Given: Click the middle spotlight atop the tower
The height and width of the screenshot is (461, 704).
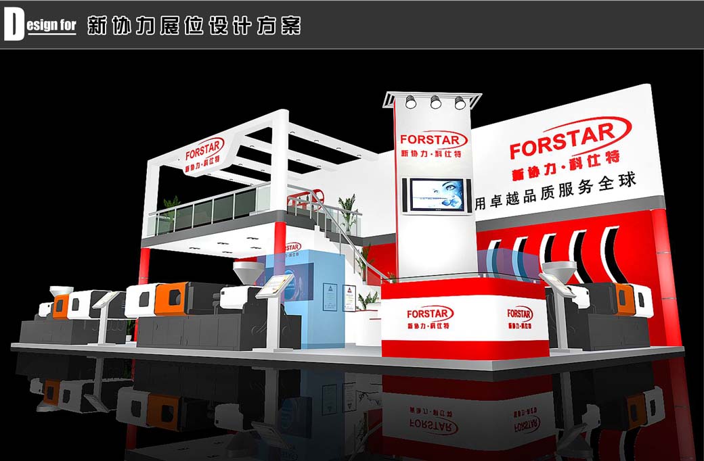Looking at the screenshot, I should 435,103.
